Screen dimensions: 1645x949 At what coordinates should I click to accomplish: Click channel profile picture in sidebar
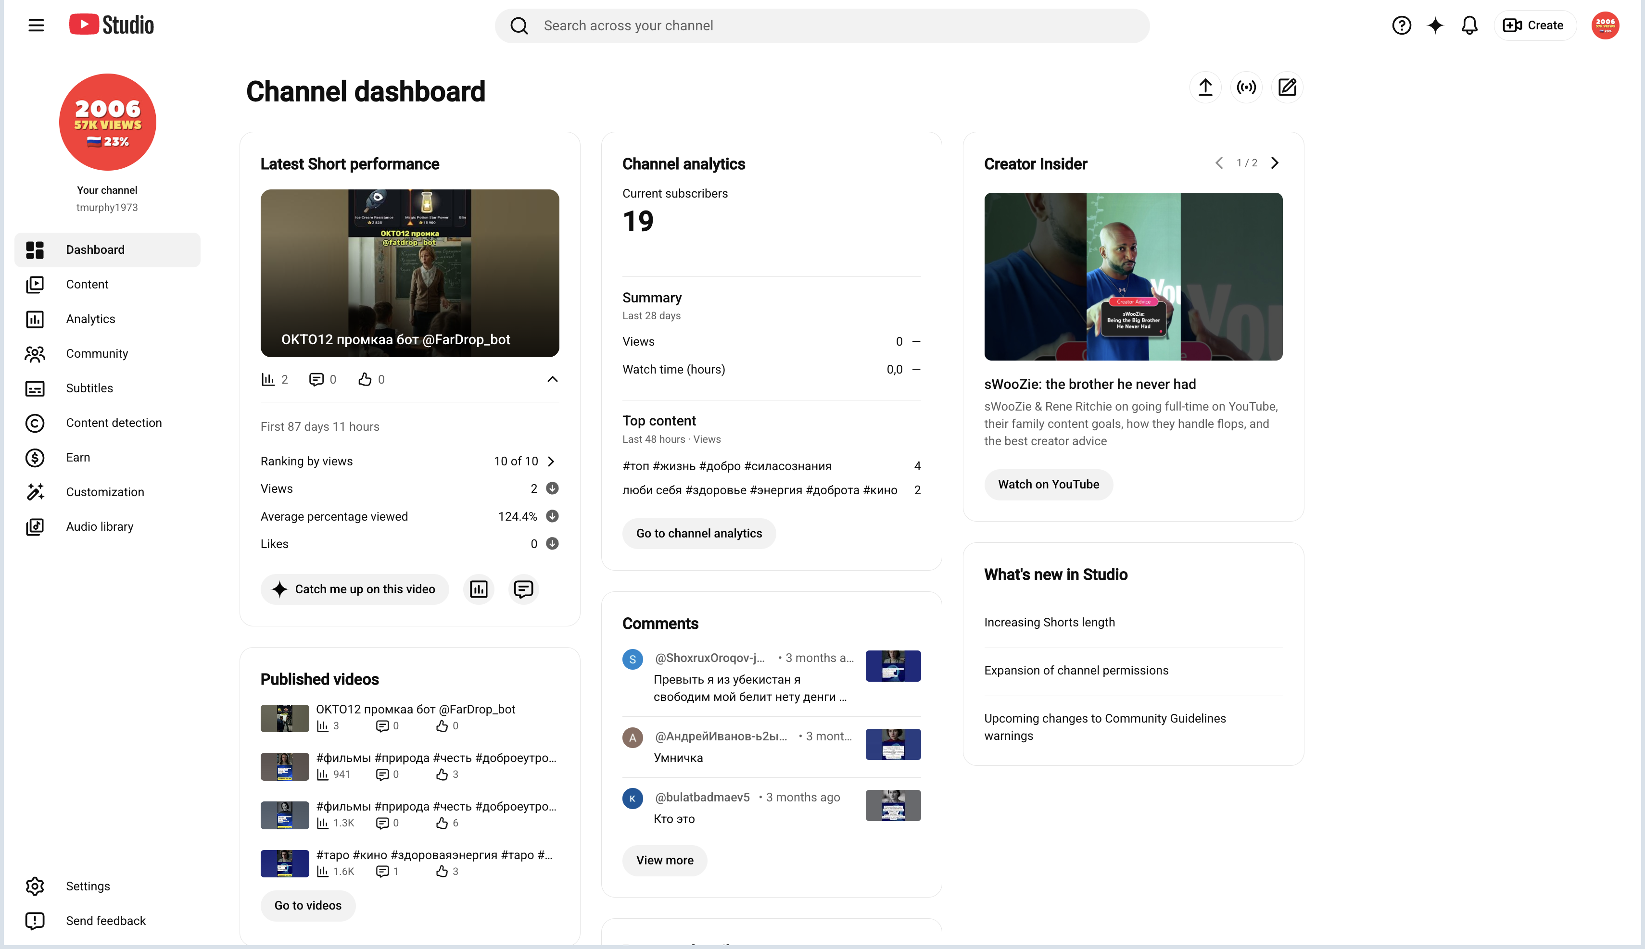(108, 122)
